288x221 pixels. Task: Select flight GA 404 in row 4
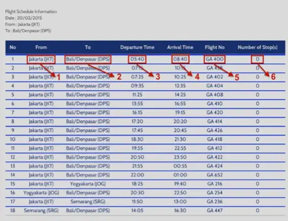pos(214,86)
